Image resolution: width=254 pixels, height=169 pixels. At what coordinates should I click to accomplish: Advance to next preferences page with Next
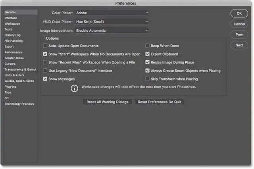(x=239, y=45)
